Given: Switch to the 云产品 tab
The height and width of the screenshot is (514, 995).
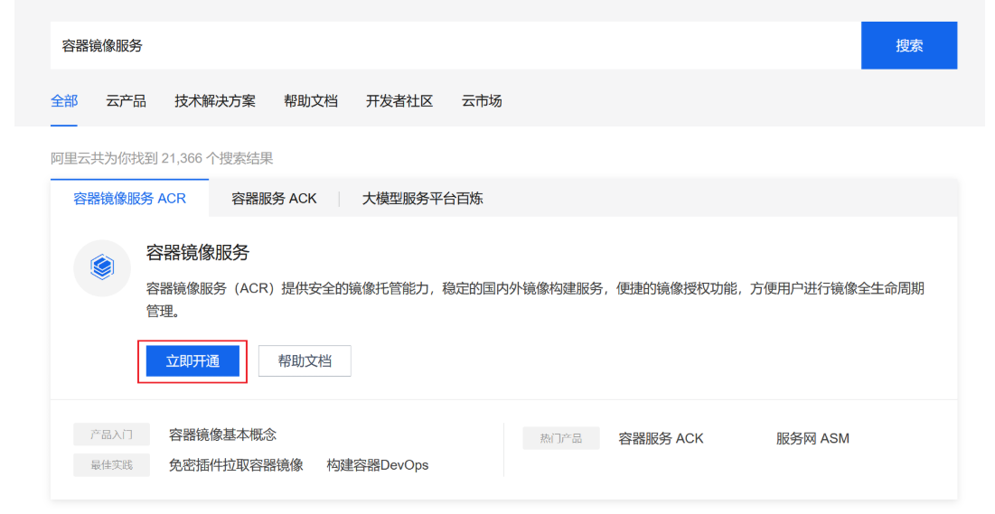Looking at the screenshot, I should click(126, 101).
